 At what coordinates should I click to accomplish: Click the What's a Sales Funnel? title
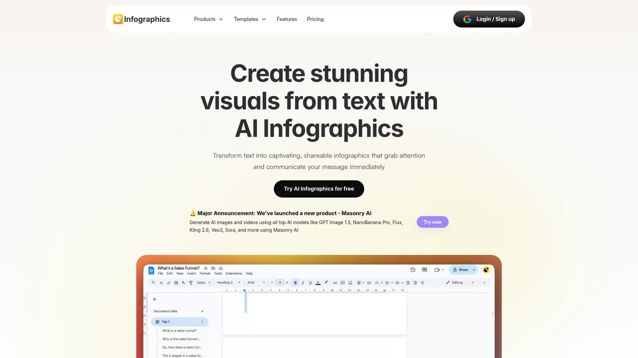tap(178, 268)
